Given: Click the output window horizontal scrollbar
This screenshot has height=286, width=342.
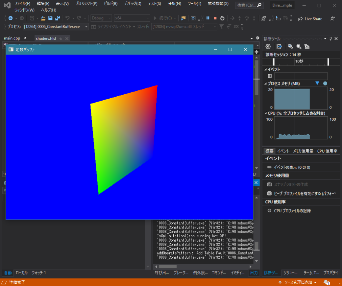Looking at the screenshot, I should pos(167,267).
